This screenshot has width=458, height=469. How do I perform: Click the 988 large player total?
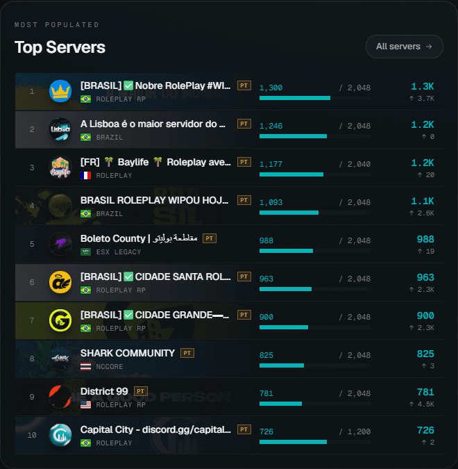(x=425, y=239)
